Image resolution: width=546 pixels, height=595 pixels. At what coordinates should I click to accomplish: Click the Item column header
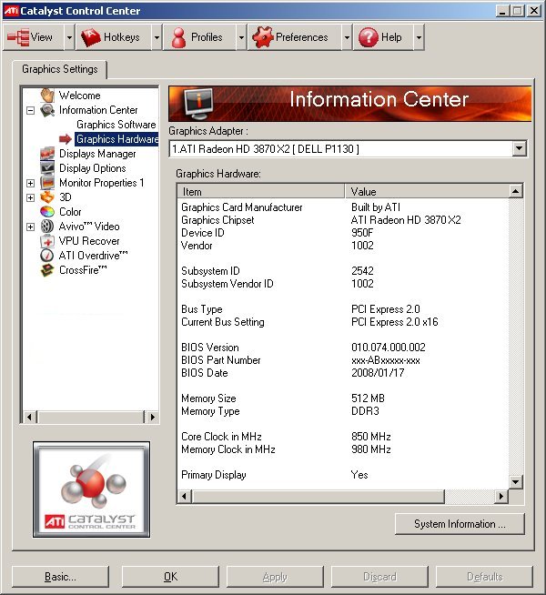[261, 192]
